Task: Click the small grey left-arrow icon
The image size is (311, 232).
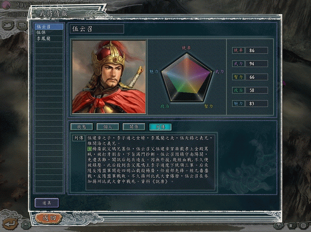Action: pyautogui.click(x=26, y=225)
